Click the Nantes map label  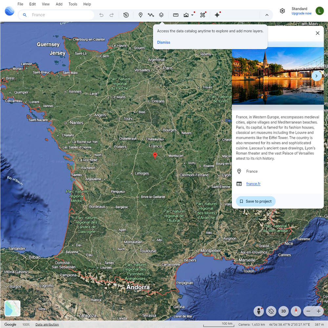(76, 123)
